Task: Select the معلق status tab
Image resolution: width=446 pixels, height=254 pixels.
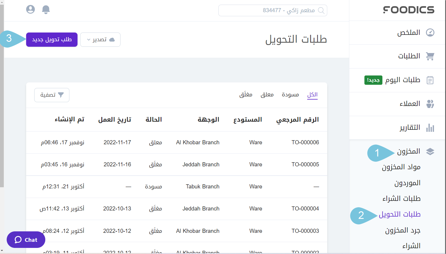Action: pos(267,94)
